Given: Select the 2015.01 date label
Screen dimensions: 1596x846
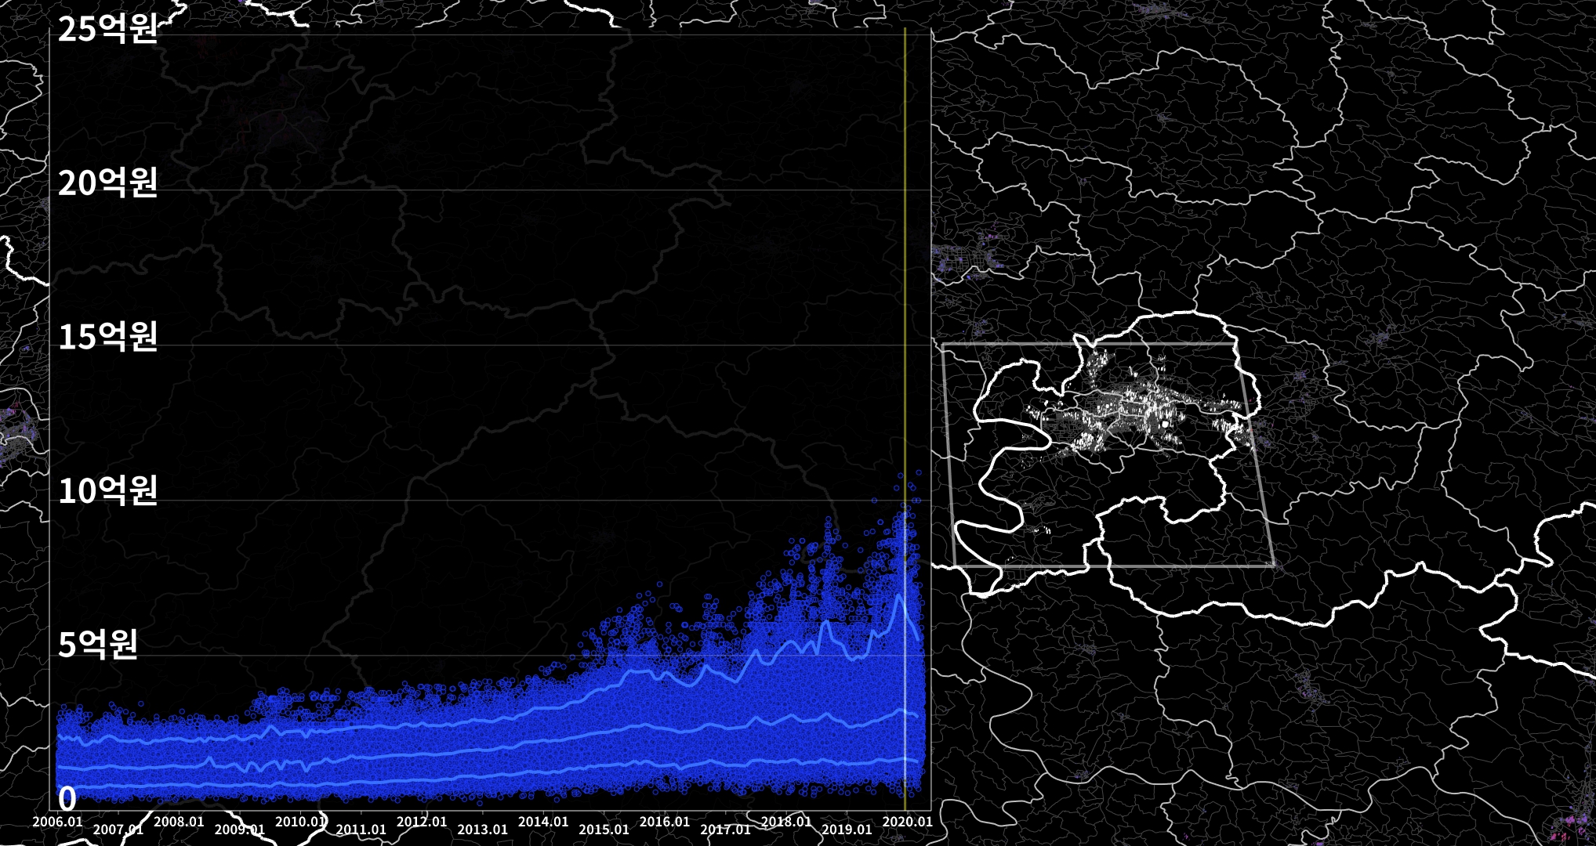Looking at the screenshot, I should 604,830.
